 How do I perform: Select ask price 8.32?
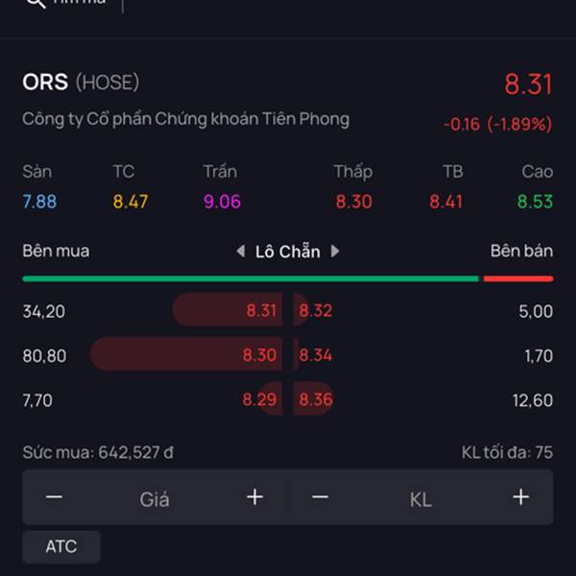316,311
